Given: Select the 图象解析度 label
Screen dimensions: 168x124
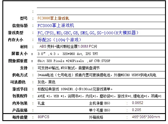Looking at the screenshot, I should pos(18,61).
